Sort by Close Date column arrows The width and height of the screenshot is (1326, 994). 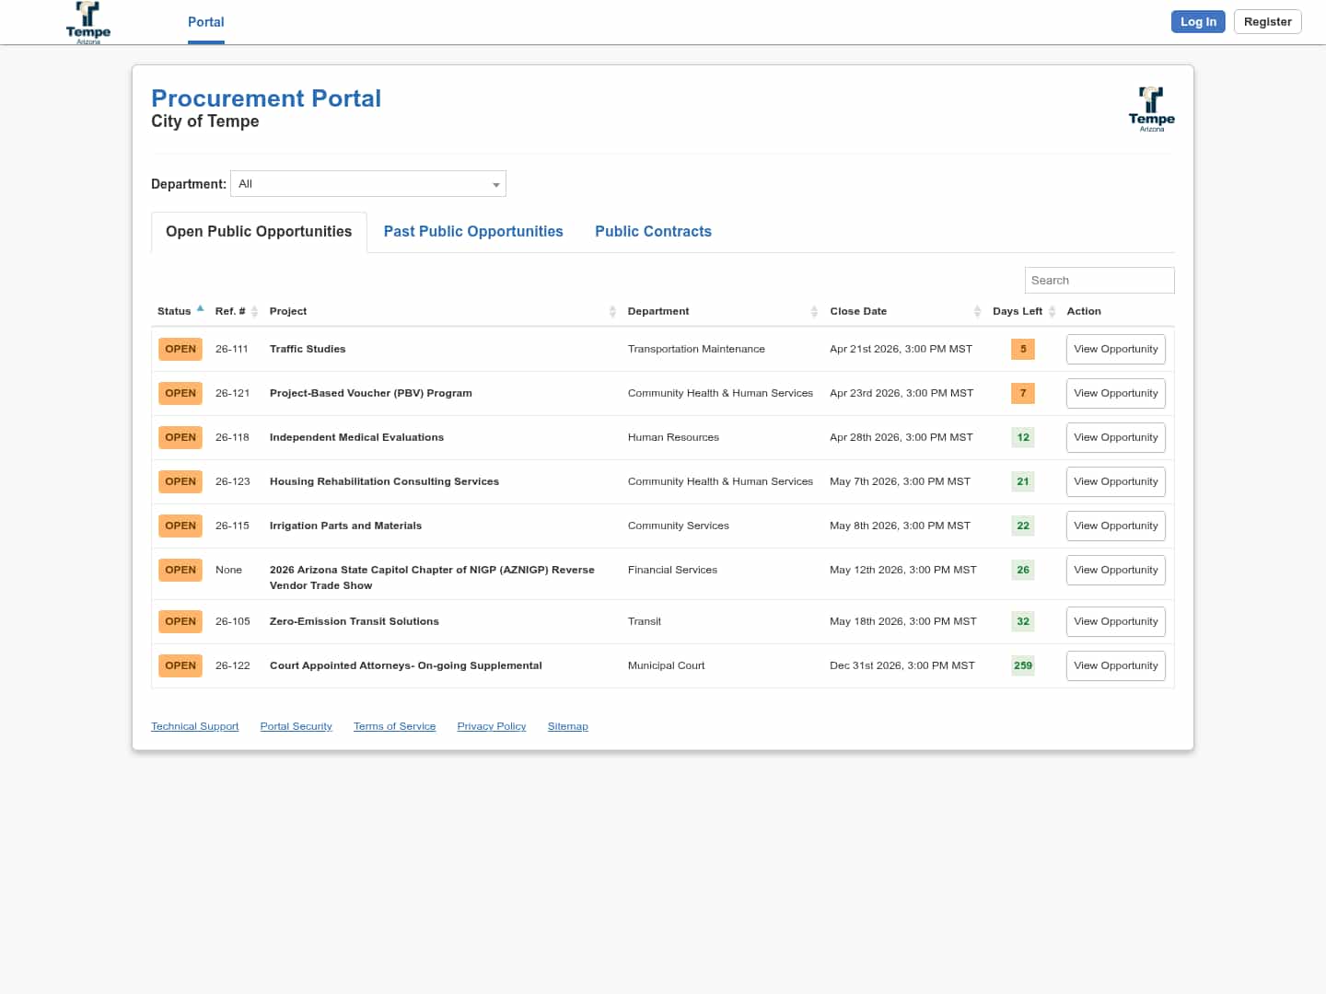coord(977,312)
